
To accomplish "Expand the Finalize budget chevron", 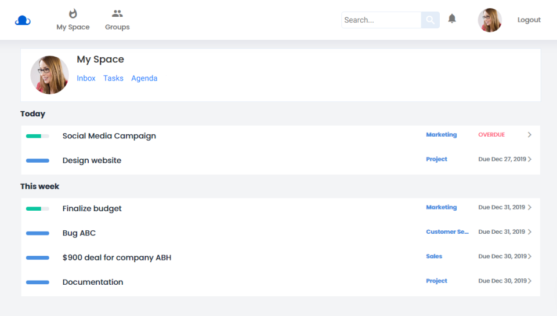I will [530, 207].
